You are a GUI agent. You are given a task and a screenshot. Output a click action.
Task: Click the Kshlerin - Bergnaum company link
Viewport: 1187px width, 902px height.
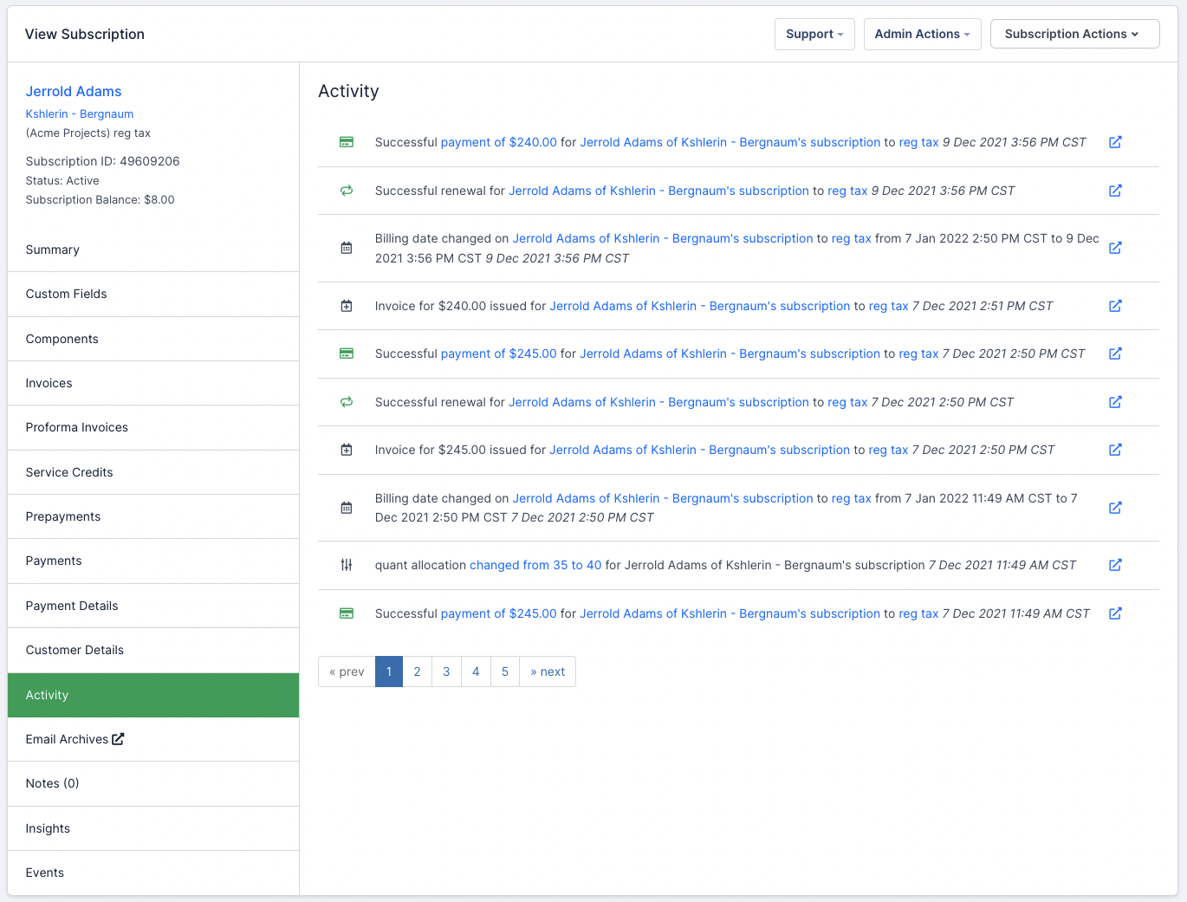[80, 114]
